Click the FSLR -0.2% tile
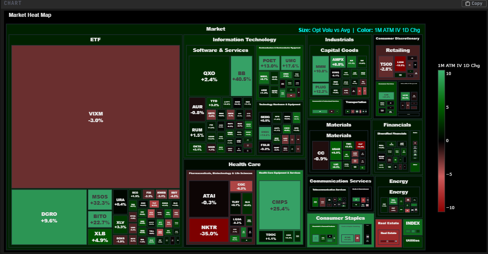Screen dimensions: 488x254 coord(265,147)
